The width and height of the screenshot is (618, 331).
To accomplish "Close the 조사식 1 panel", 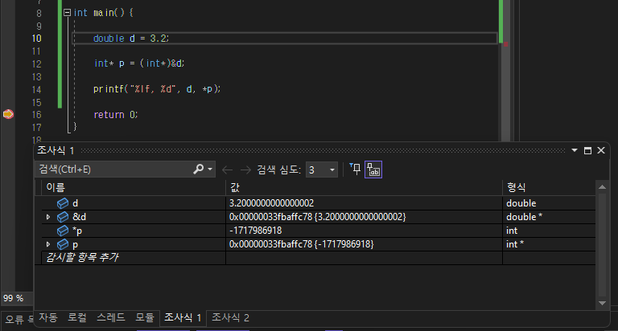I will coord(601,150).
